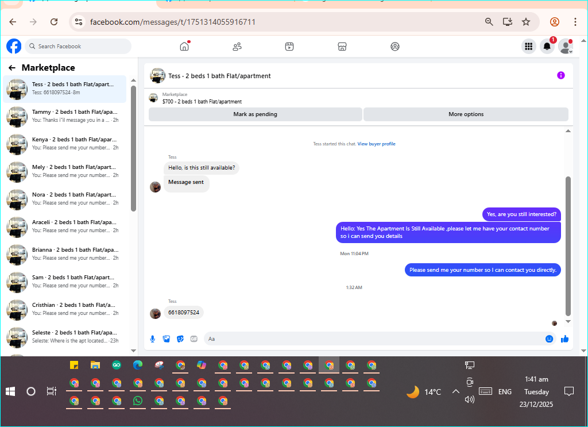Open Cristhian conversation in list
Screen dimensions: 588x427
click(64, 310)
